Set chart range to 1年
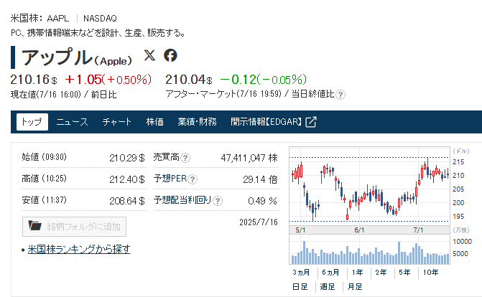The width and height of the screenshot is (482, 297). click(357, 273)
